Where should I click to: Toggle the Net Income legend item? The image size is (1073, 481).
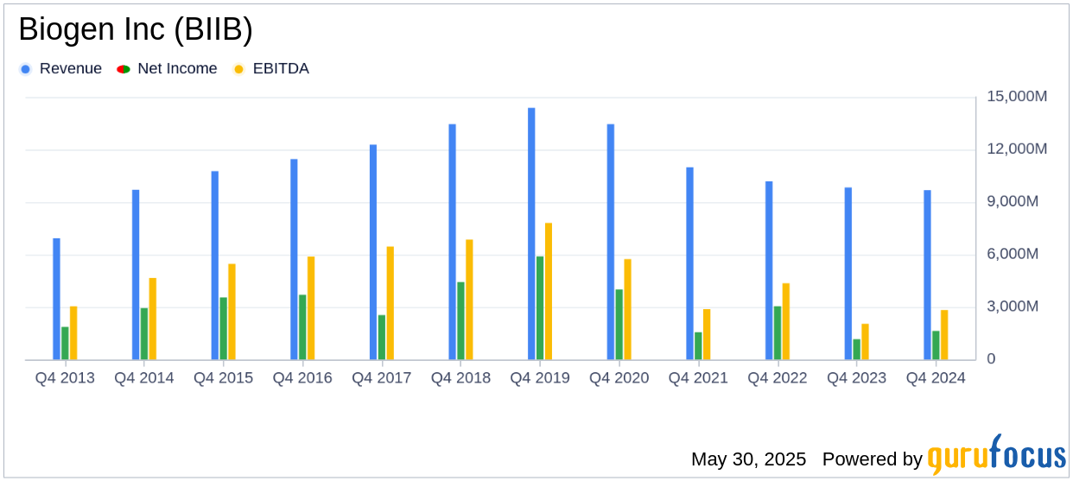pyautogui.click(x=167, y=69)
